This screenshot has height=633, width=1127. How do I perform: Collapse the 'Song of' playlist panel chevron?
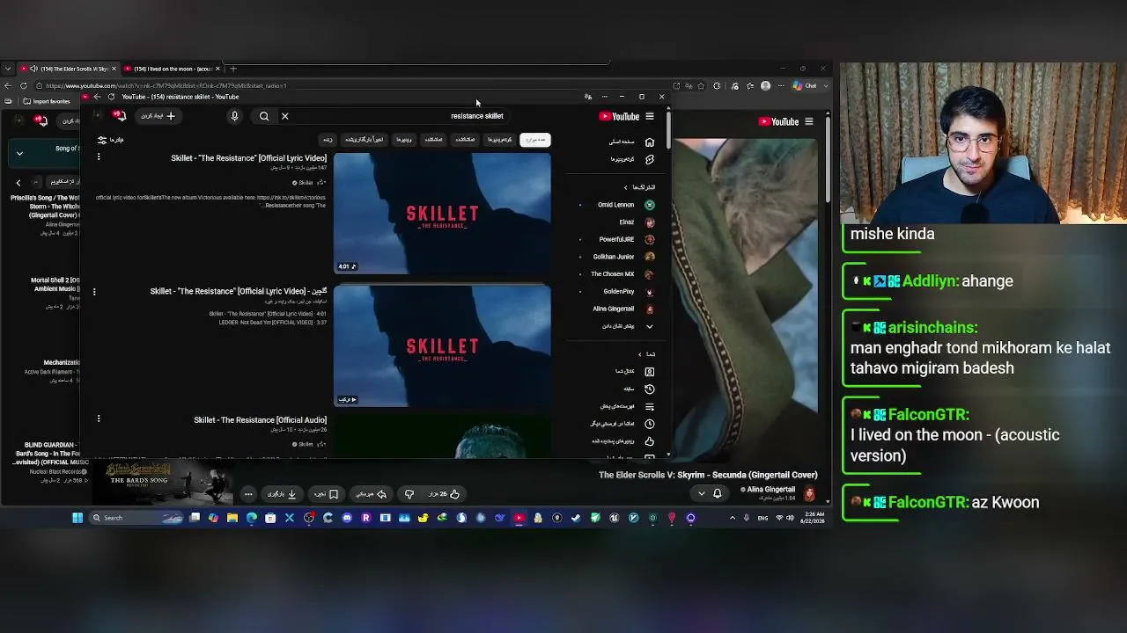click(19, 154)
